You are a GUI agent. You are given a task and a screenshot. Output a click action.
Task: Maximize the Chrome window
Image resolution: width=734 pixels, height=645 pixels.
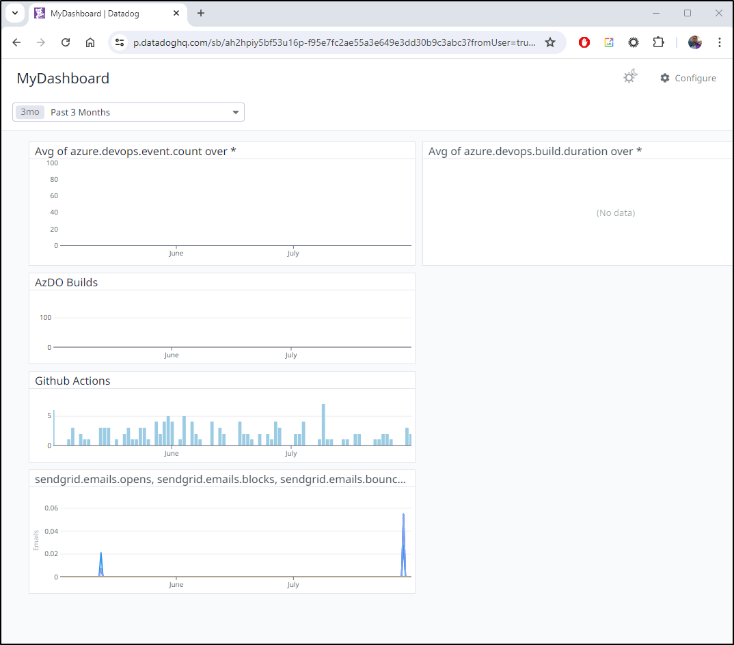pyautogui.click(x=688, y=13)
